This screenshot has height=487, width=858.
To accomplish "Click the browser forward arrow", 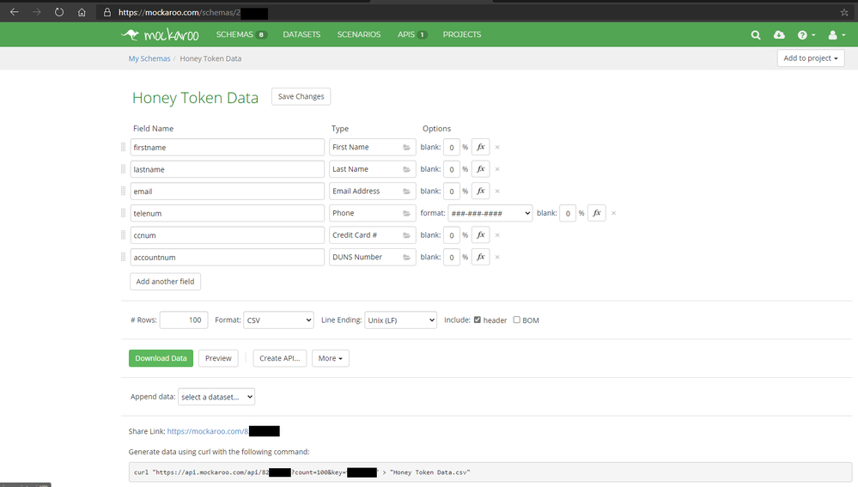I will (37, 12).
